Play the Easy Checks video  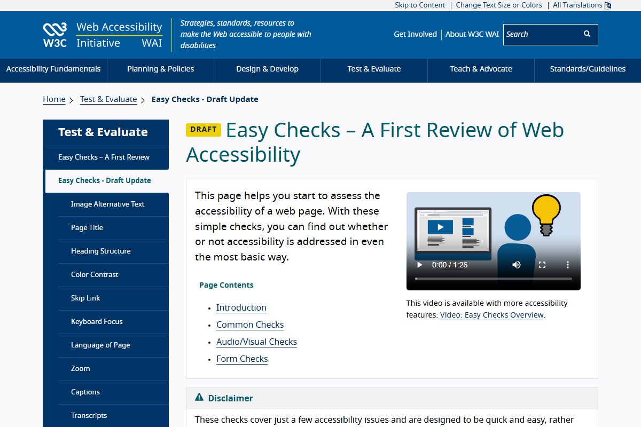tap(420, 265)
